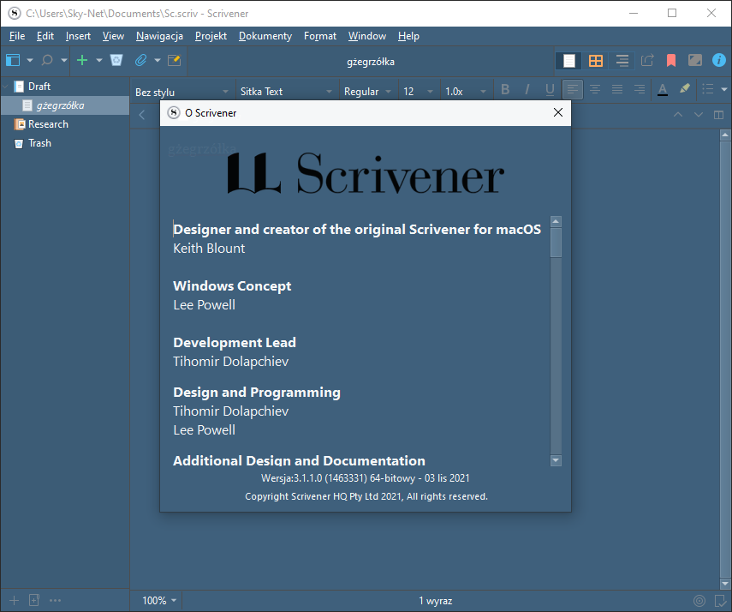
Task: Open the paperclip dropdown arrow
Action: [158, 60]
